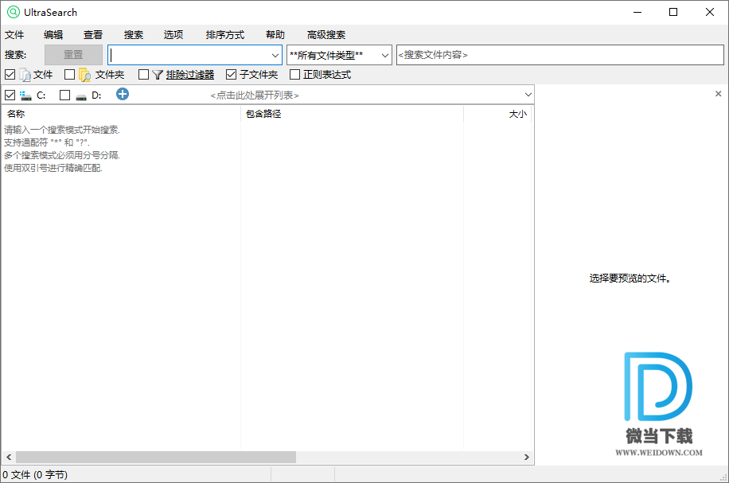Focus the 搜索文件内容 input field
The height and width of the screenshot is (483, 729).
pyautogui.click(x=560, y=55)
